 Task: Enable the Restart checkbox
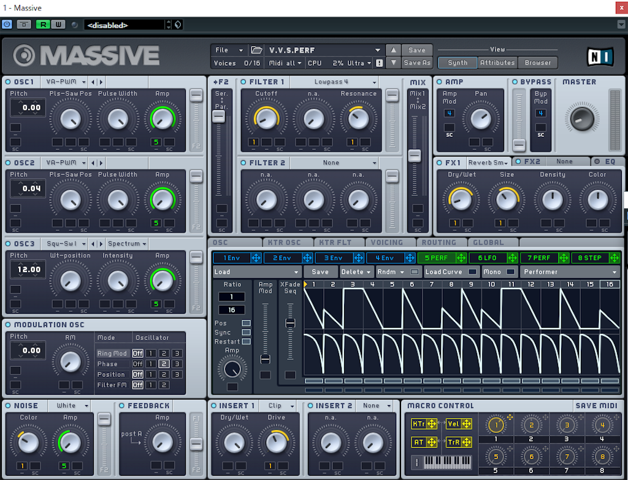(x=247, y=342)
